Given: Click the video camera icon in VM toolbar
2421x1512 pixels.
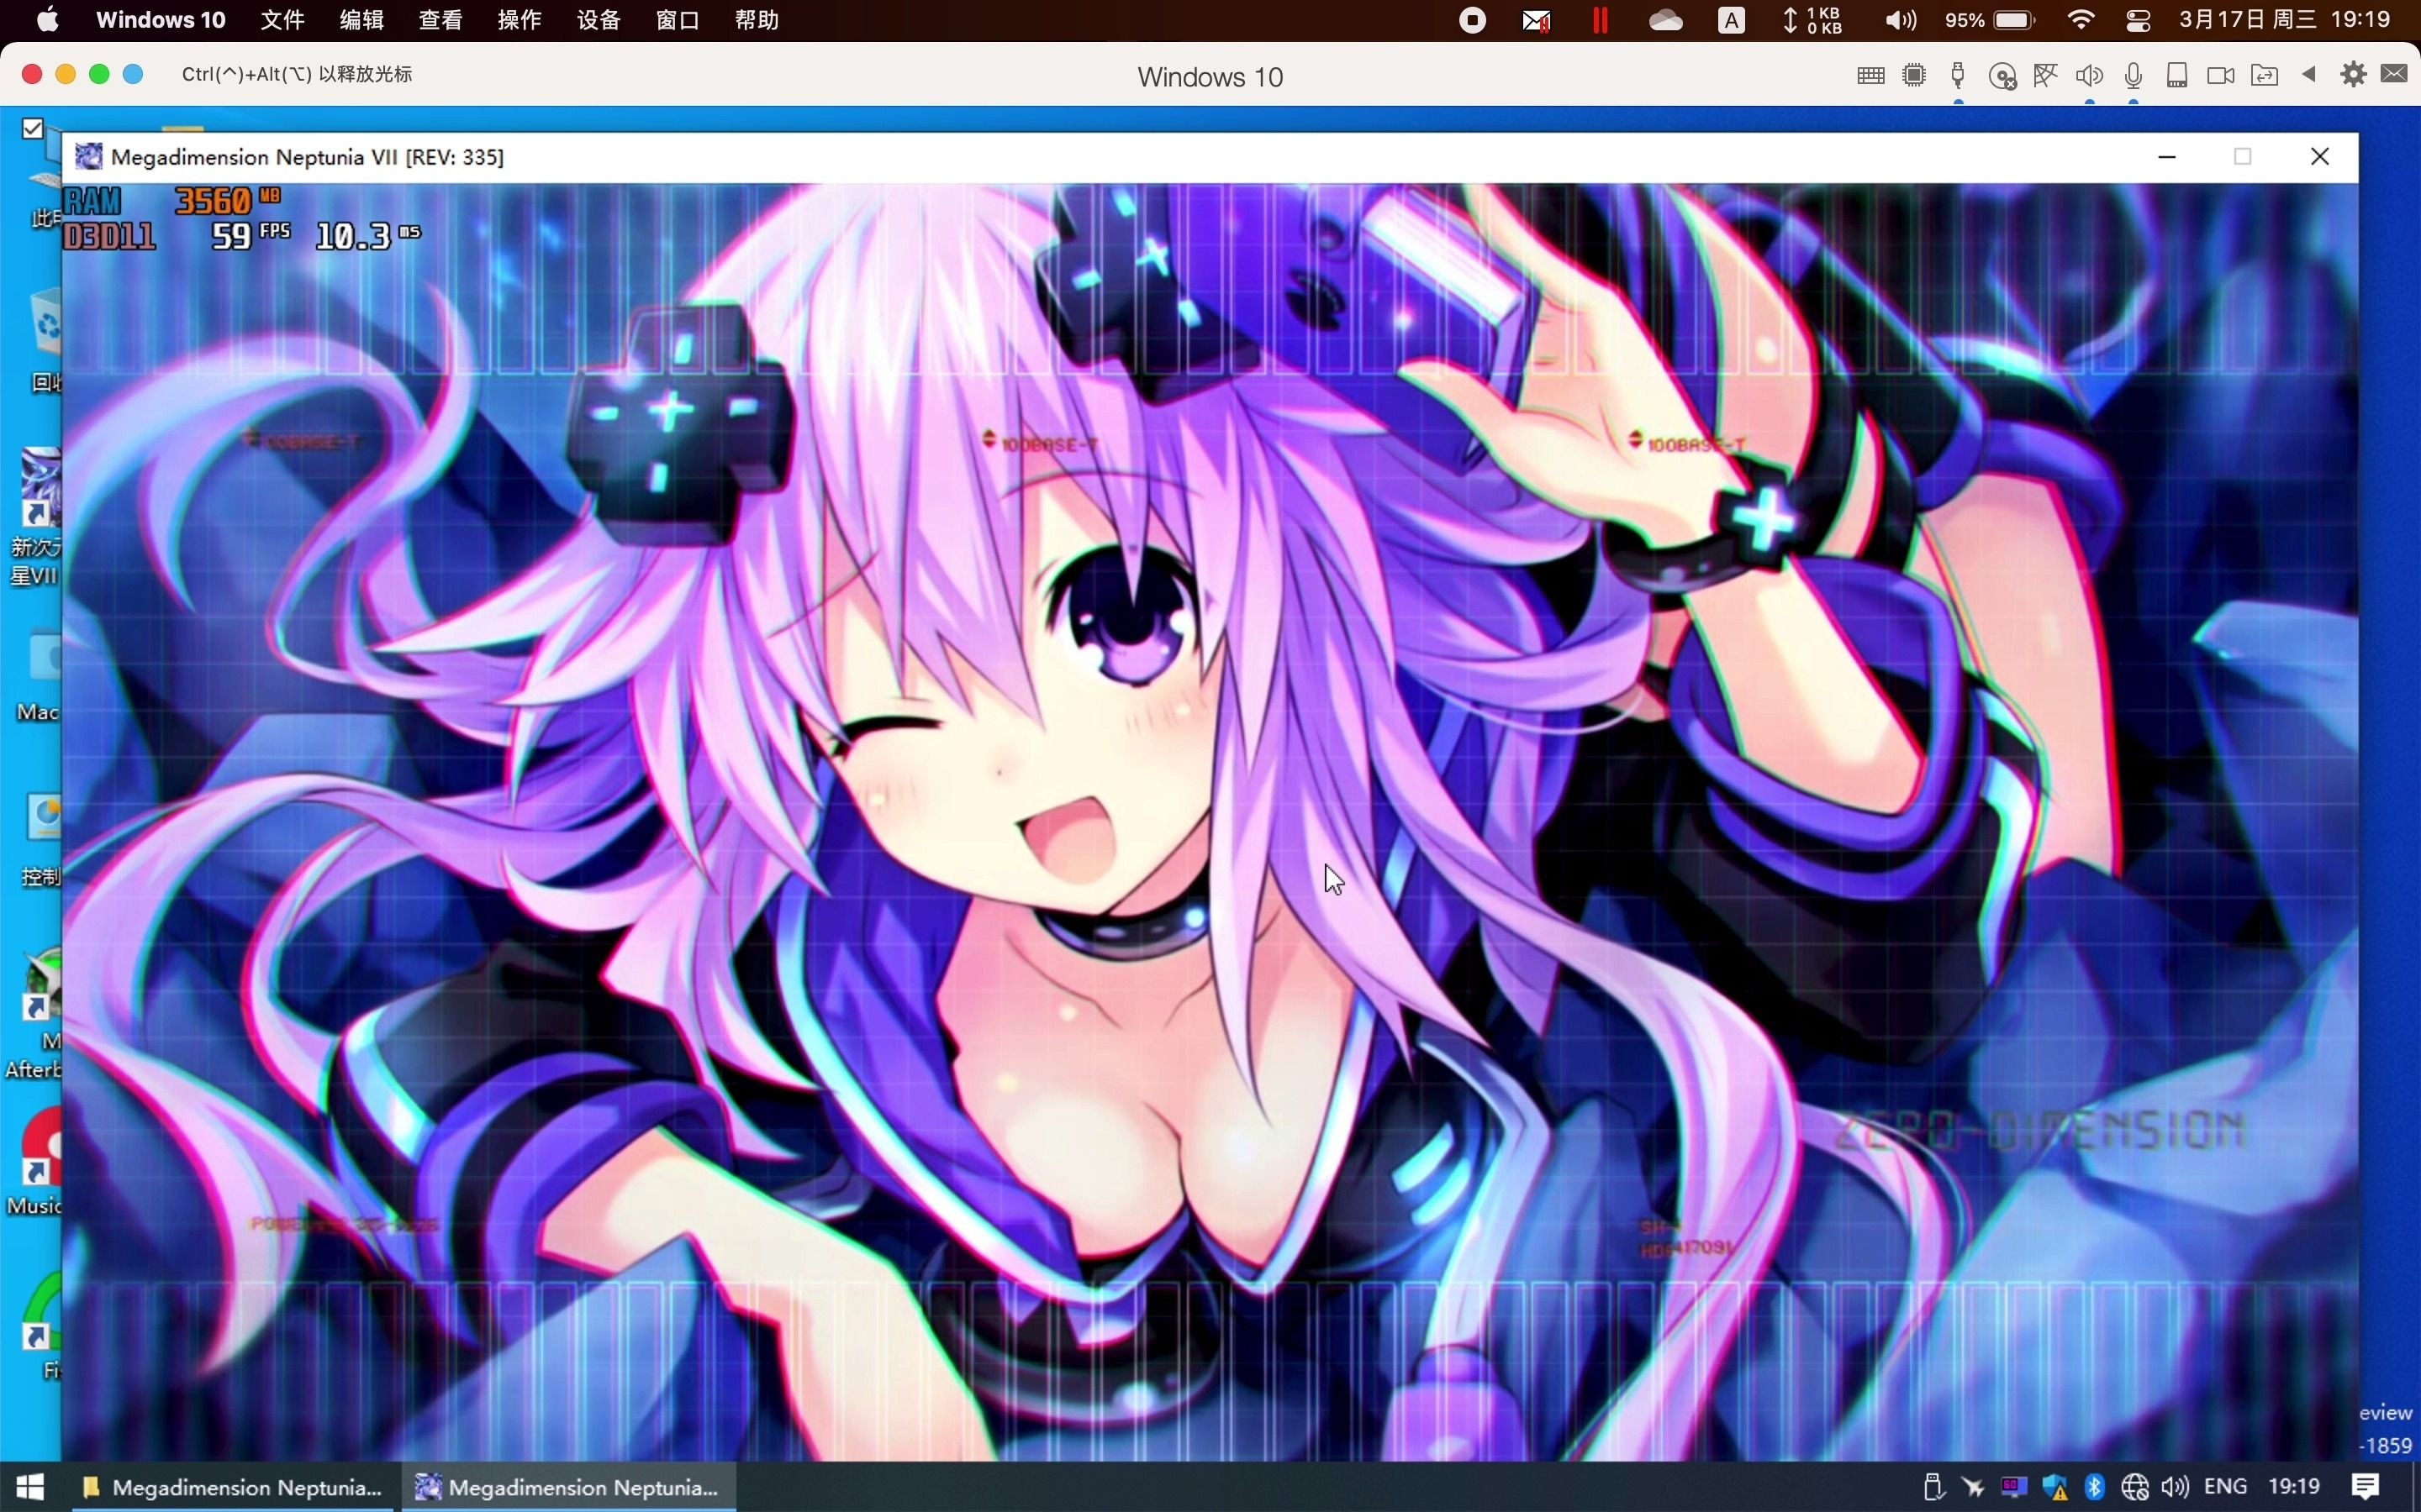Looking at the screenshot, I should coord(2220,76).
